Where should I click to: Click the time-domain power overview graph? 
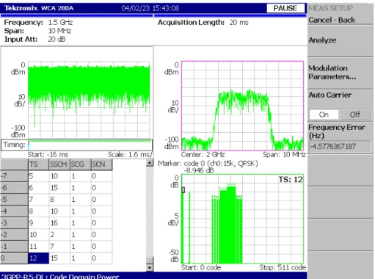click(89, 100)
